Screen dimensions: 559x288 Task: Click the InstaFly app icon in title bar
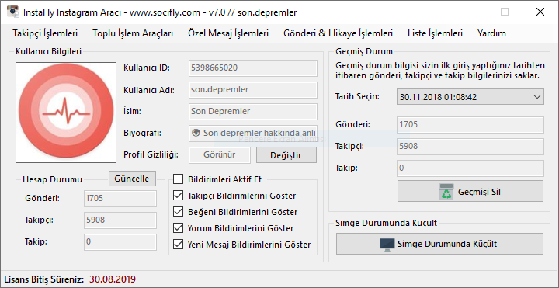tap(12, 12)
